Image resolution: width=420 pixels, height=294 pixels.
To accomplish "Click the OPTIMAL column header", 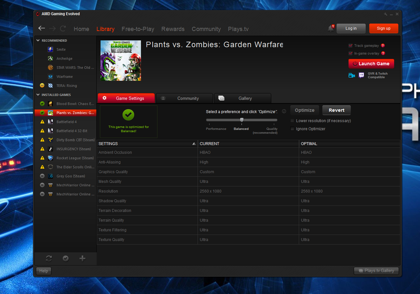I will click(350, 144).
